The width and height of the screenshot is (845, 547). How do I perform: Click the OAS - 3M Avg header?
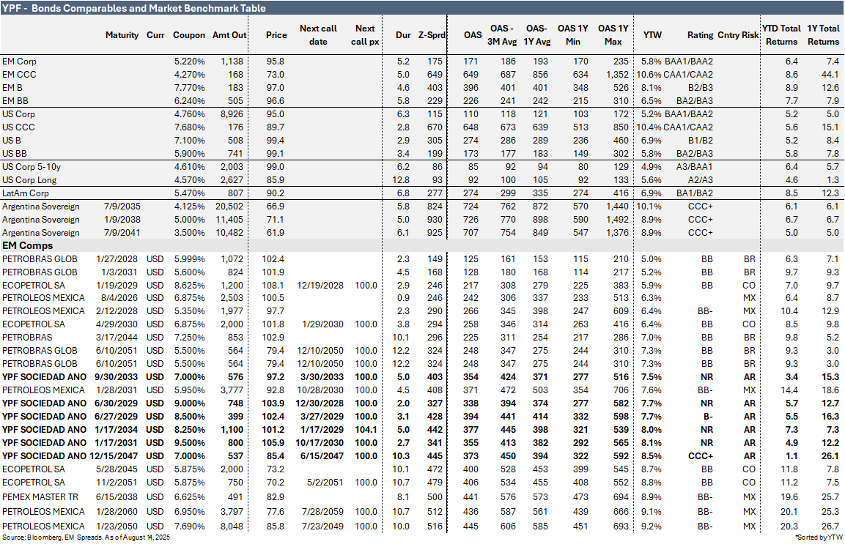coord(502,35)
